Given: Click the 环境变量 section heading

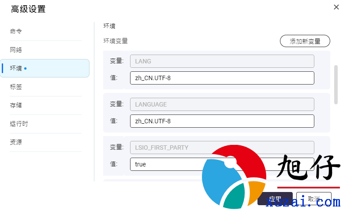Looking at the screenshot, I should click(116, 41).
